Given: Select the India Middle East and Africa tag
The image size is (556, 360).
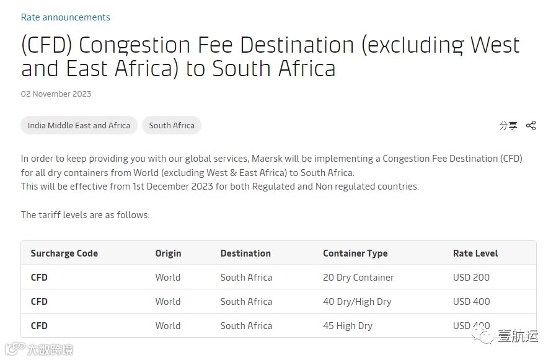Looking at the screenshot, I should tap(79, 125).
